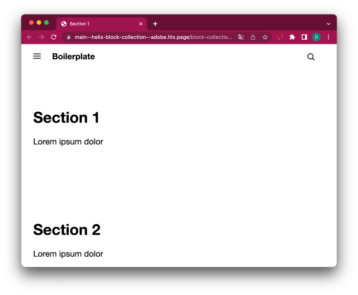
Task: Open the hamburger navigation menu
Action: point(37,56)
